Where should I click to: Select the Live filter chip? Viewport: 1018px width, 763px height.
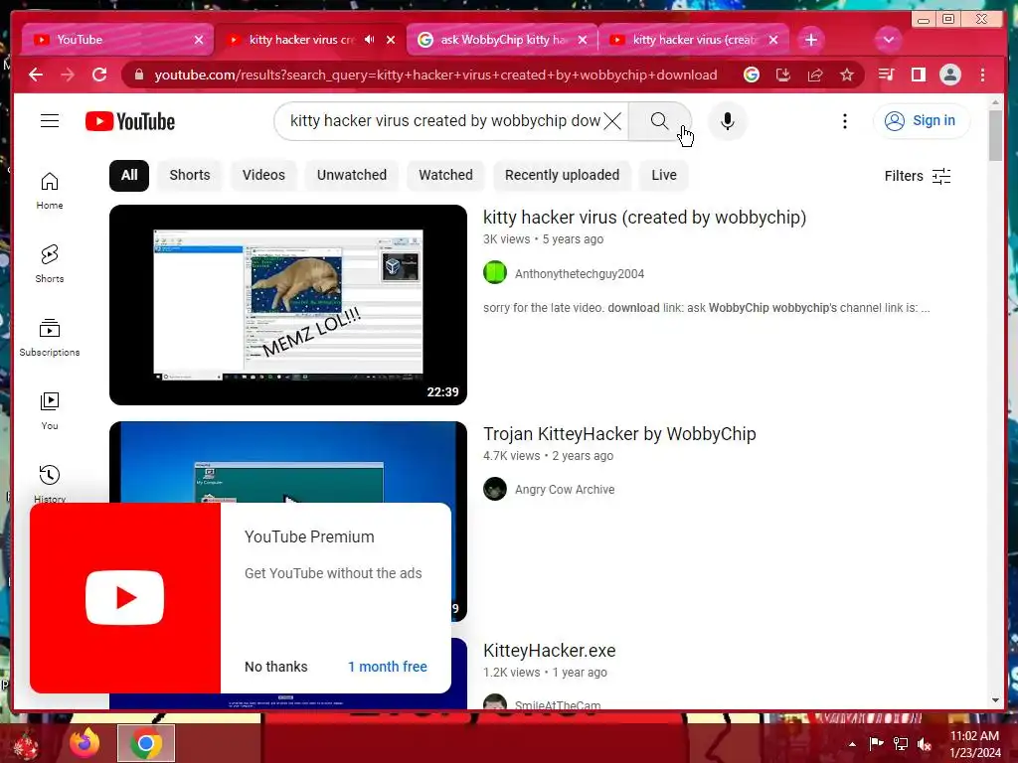[663, 175]
